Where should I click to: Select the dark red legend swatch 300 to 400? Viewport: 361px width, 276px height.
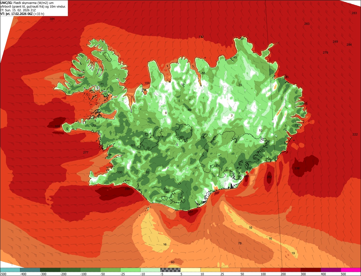click(311, 270)
